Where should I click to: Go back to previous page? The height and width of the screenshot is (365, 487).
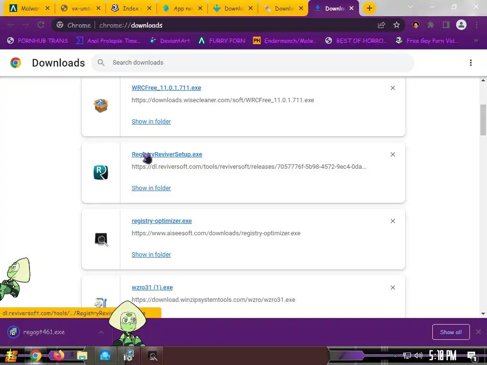point(10,25)
